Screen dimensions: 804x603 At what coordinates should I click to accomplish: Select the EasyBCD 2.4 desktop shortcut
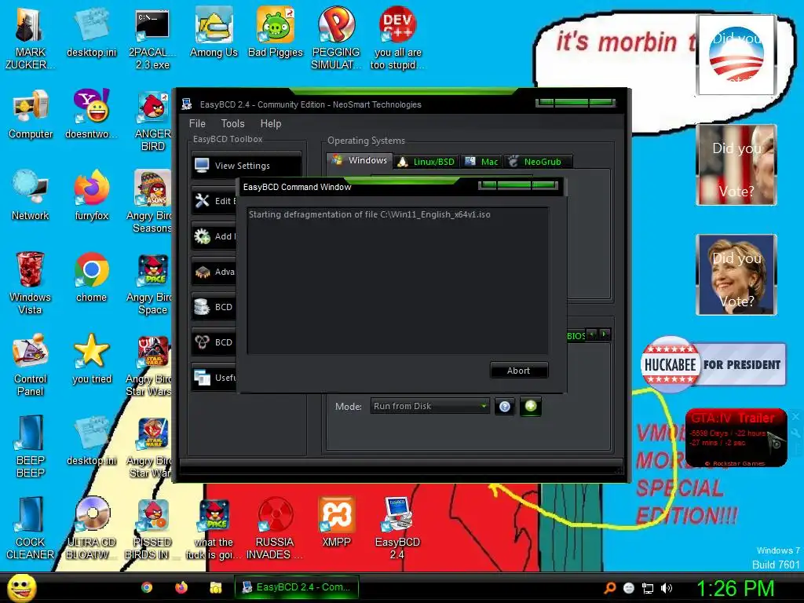tap(397, 528)
